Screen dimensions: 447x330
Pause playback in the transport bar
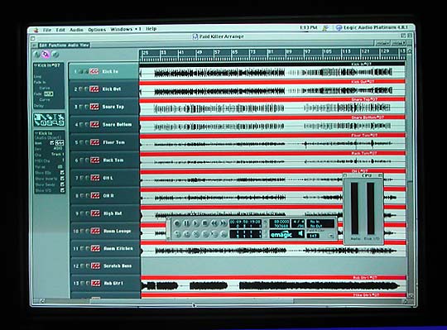tap(186, 223)
